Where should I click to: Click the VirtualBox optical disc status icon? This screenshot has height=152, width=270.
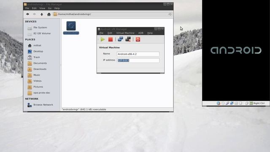(223, 103)
